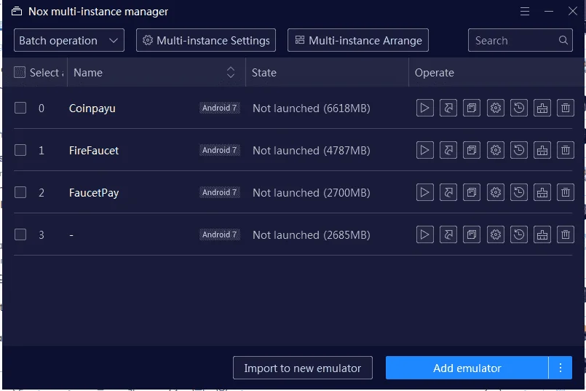Start emulator number 3 with play icon
This screenshot has height=391, width=586.
(x=425, y=234)
